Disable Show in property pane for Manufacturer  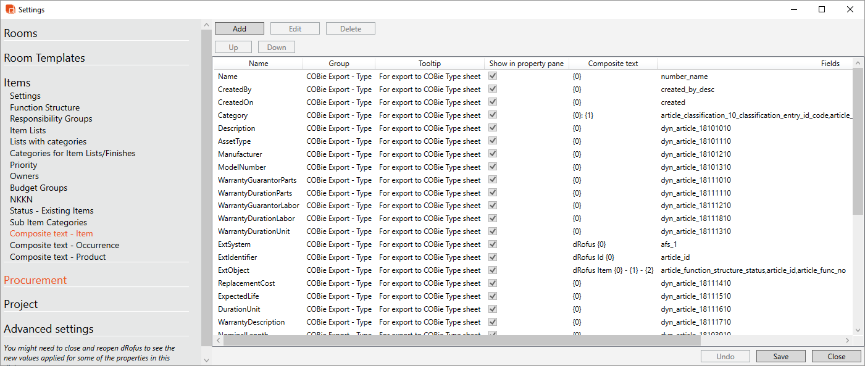click(491, 154)
